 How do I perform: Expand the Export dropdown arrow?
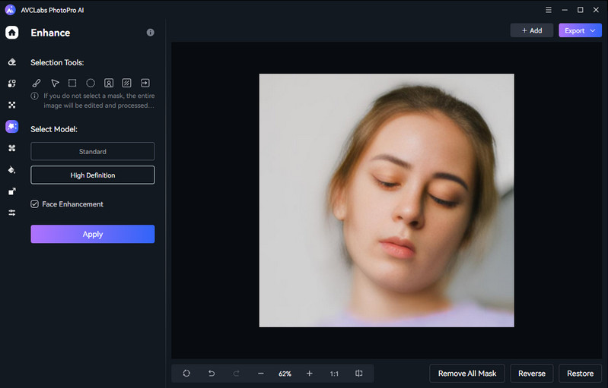pos(593,30)
